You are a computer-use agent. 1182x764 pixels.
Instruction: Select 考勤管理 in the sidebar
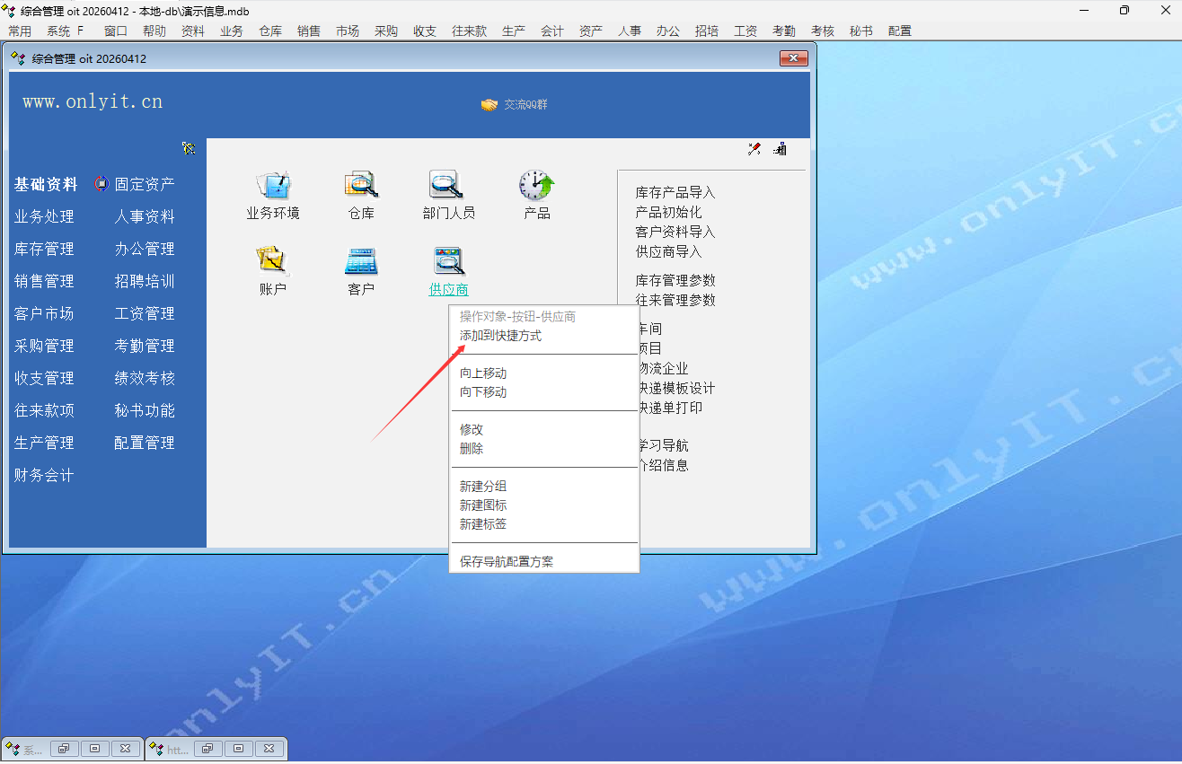tap(145, 346)
